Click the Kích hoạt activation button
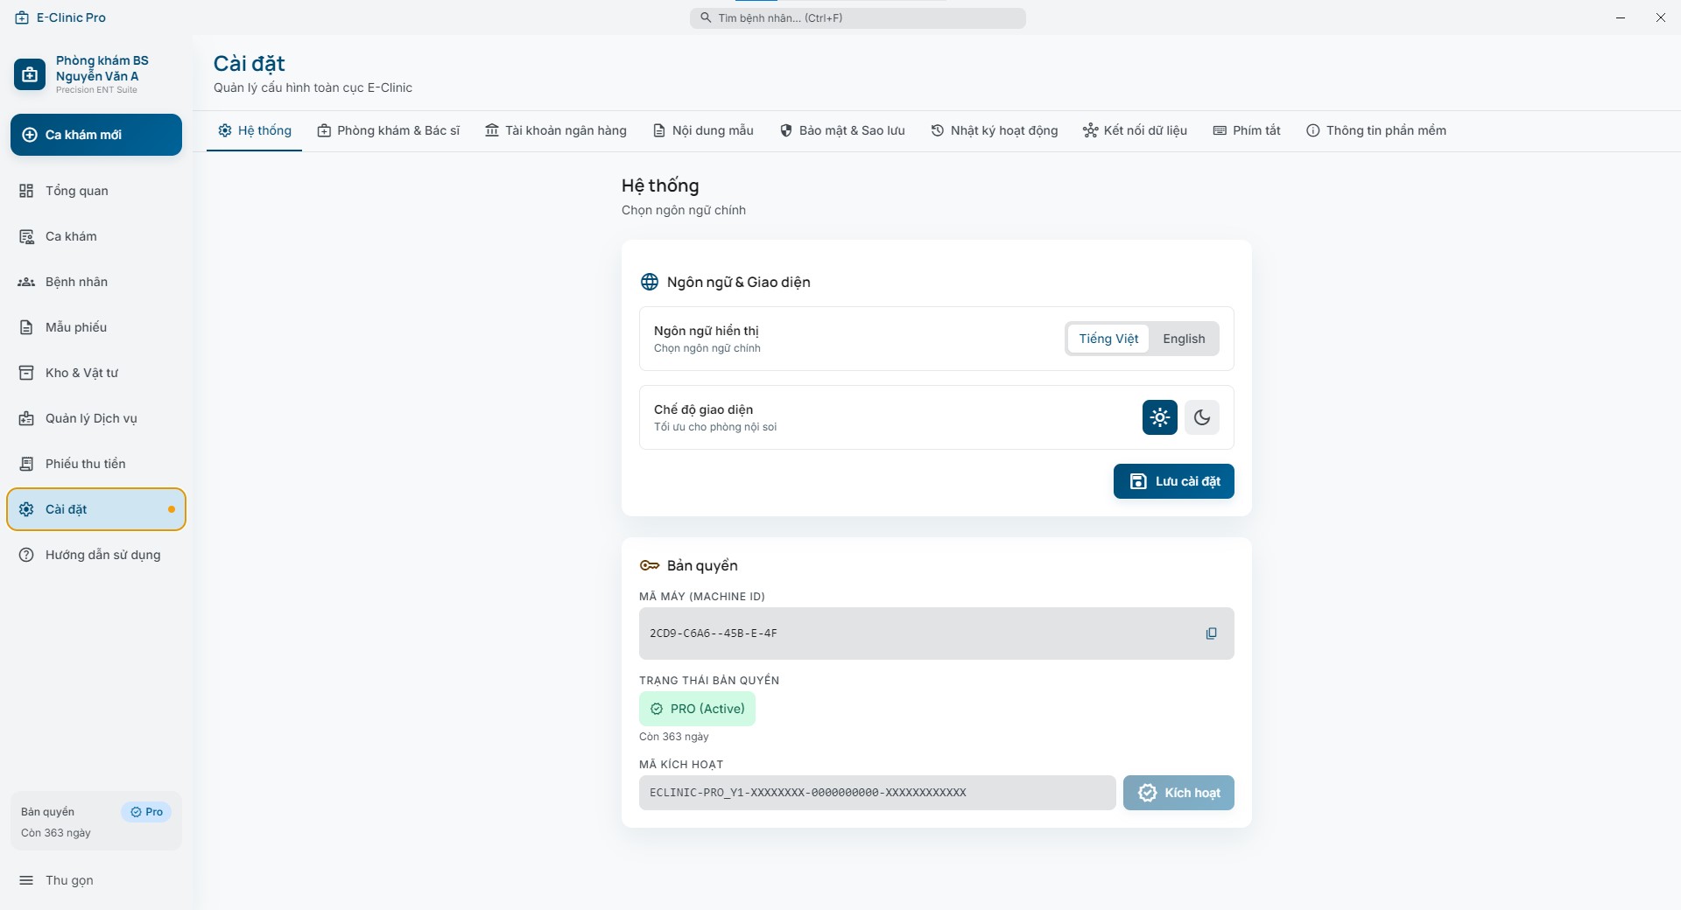The height and width of the screenshot is (910, 1681). point(1178,793)
